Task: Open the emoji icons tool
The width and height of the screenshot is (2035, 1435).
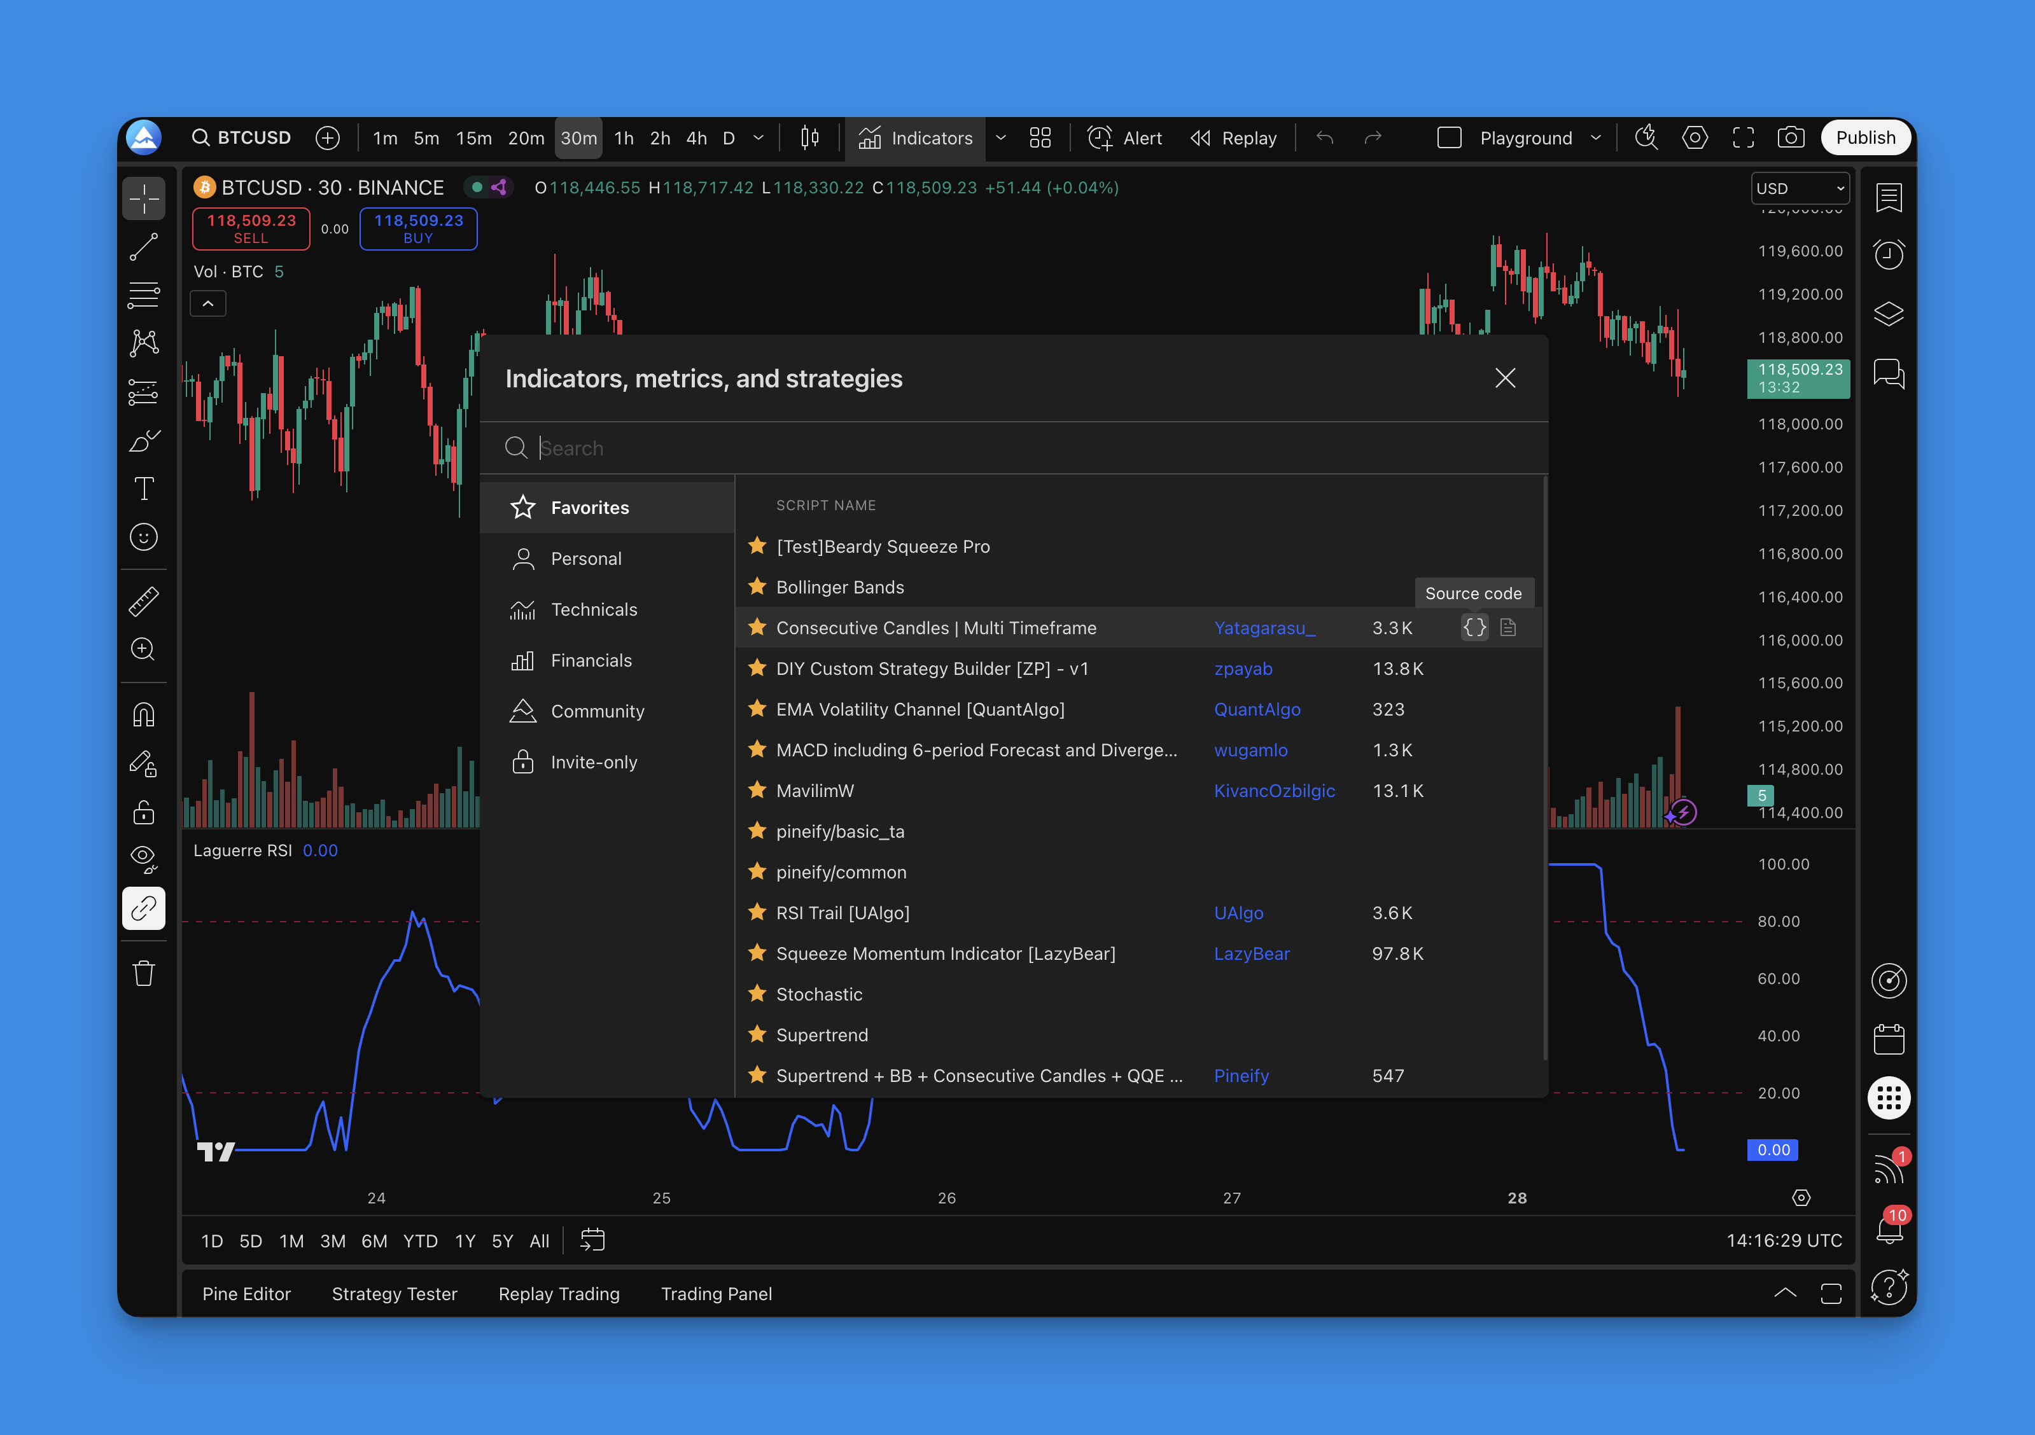Action: pyautogui.click(x=144, y=537)
